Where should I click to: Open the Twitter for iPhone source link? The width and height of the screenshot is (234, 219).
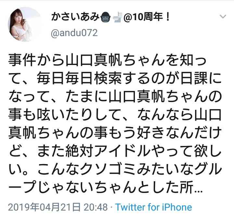pos(154,207)
